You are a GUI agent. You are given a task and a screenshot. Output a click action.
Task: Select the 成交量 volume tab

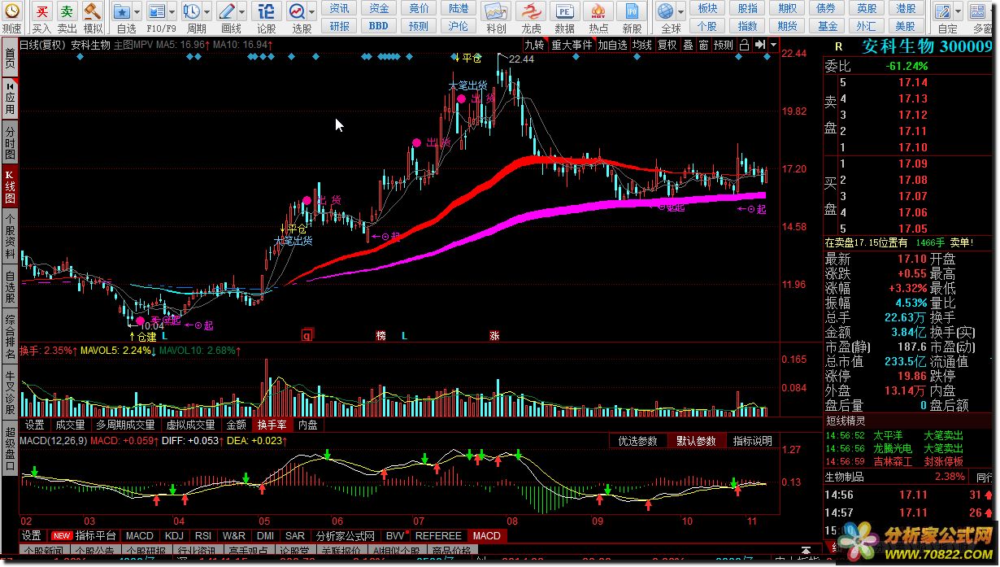70,425
